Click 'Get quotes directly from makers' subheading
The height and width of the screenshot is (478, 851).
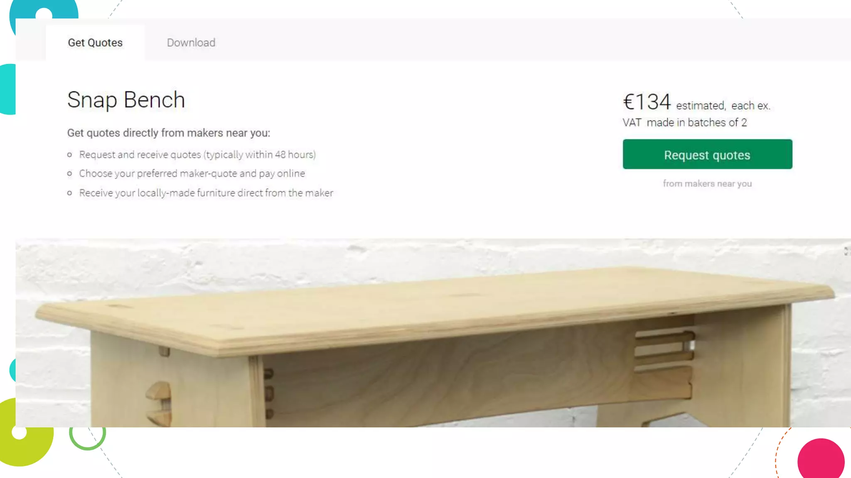[x=169, y=133]
